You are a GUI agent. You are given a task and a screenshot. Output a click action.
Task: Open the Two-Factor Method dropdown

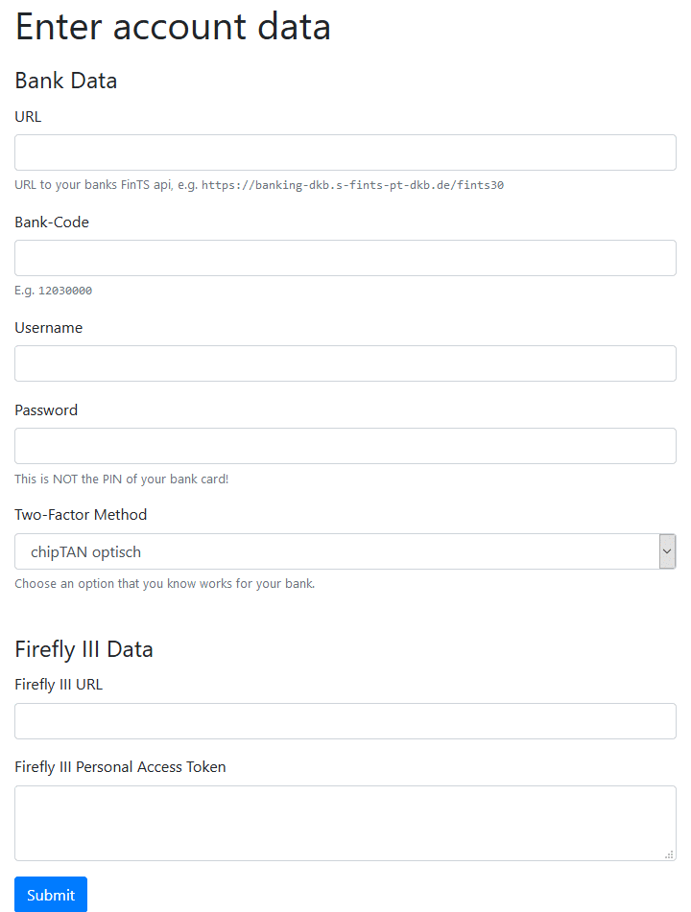click(345, 551)
